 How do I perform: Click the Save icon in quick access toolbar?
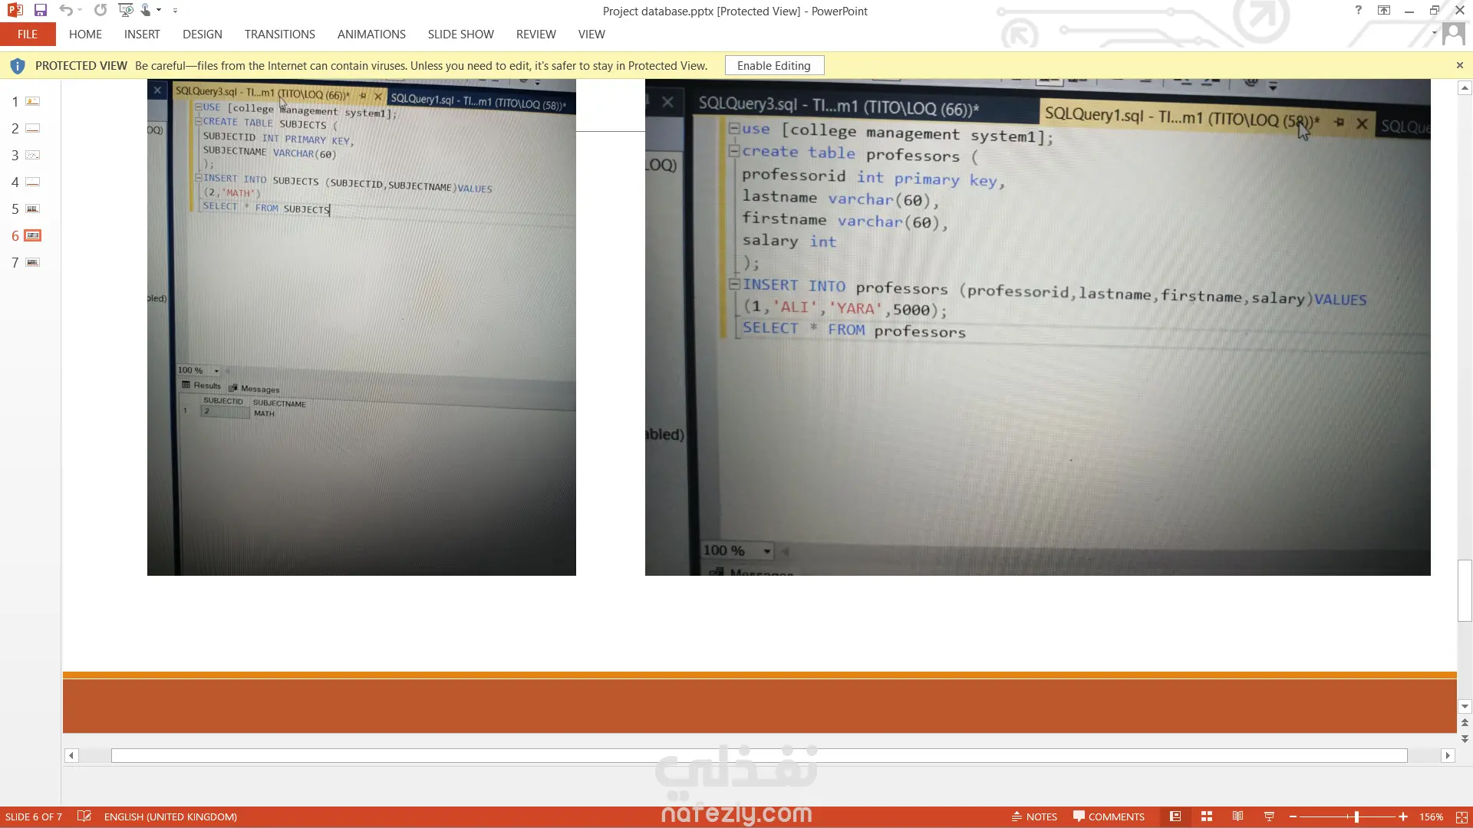click(41, 11)
